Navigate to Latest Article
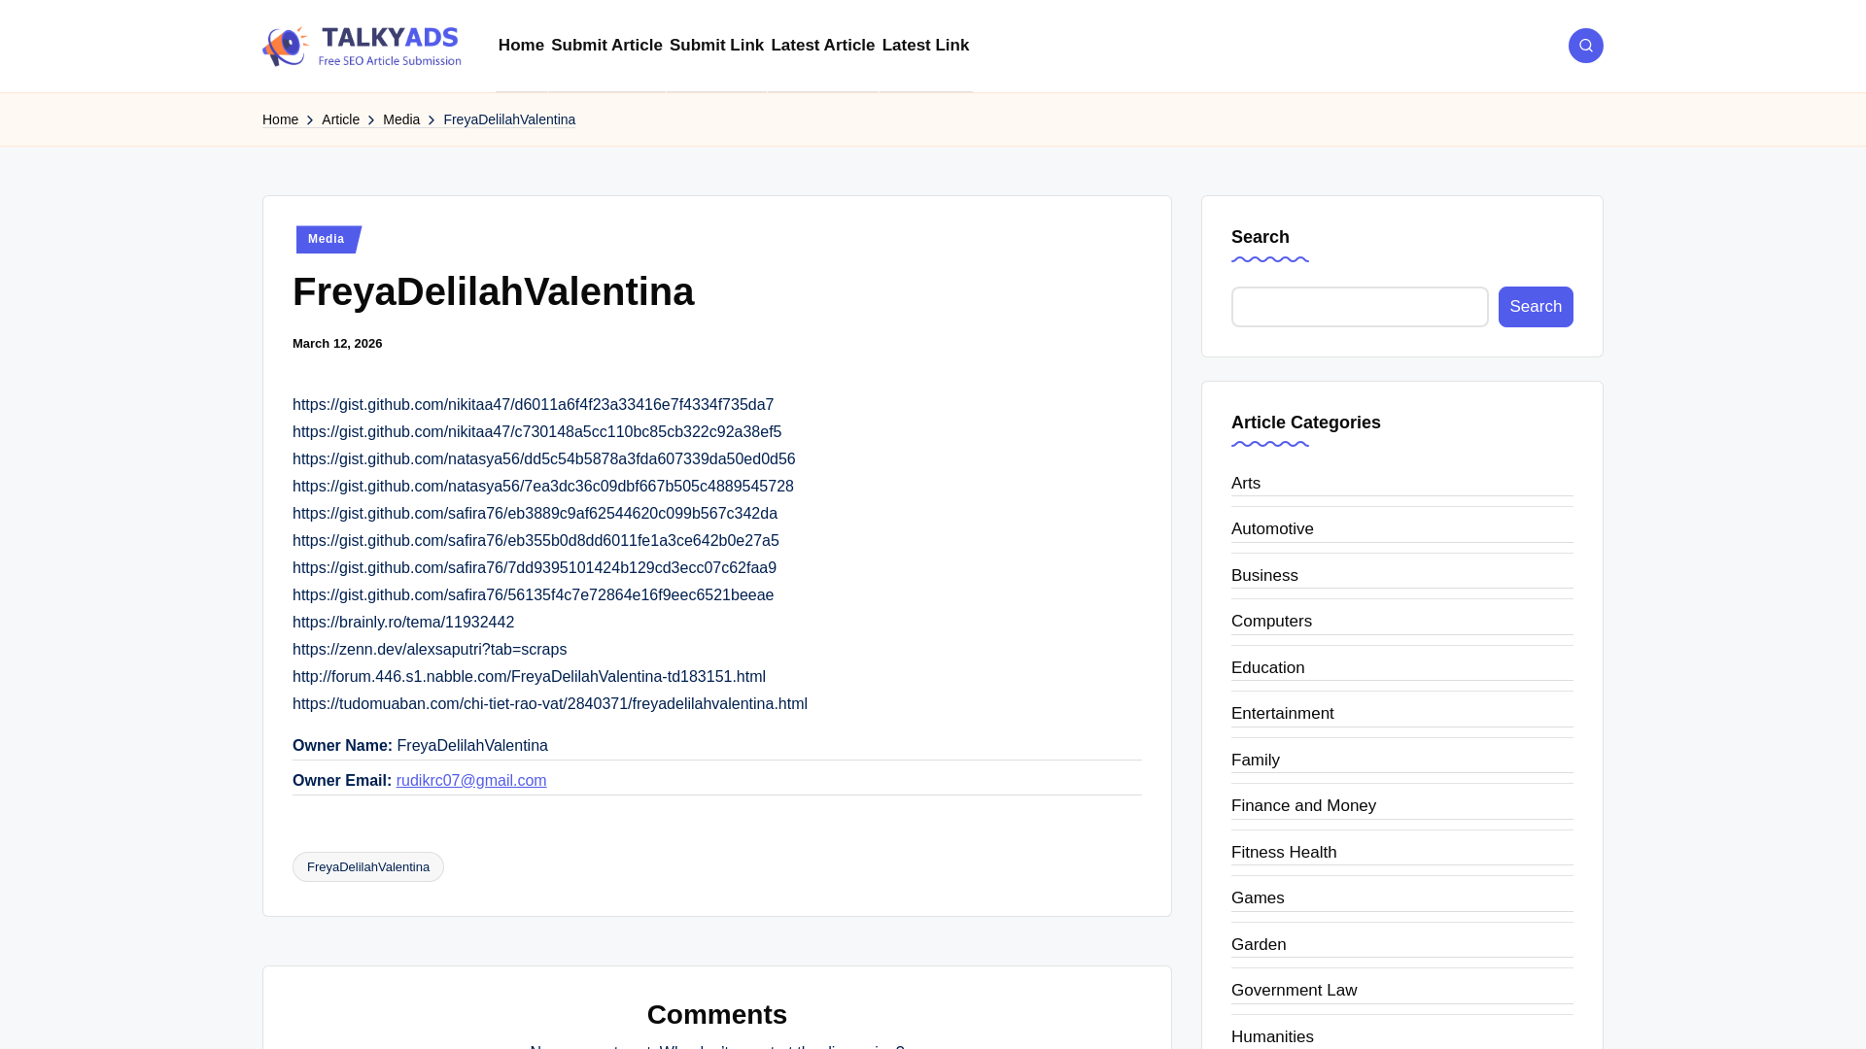This screenshot has width=1866, height=1049. point(822,46)
